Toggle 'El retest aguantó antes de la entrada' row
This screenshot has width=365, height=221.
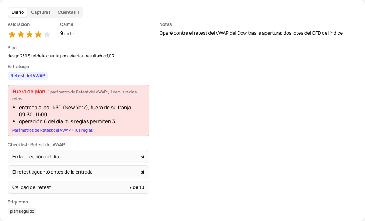point(78,172)
